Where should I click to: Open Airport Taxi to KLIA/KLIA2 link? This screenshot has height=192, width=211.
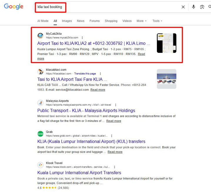pos(94,43)
